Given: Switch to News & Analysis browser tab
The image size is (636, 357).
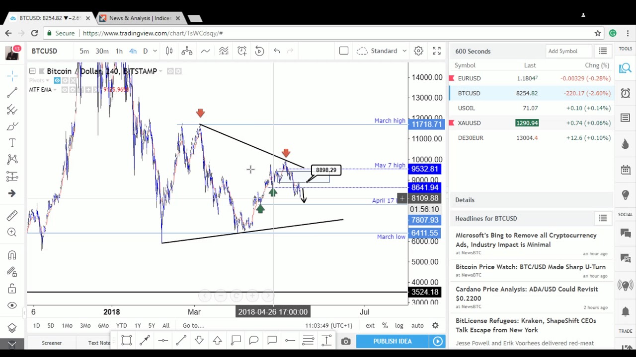Looking at the screenshot, I should click(140, 18).
